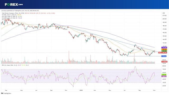Click the USD currency label on the price axis

163,13
